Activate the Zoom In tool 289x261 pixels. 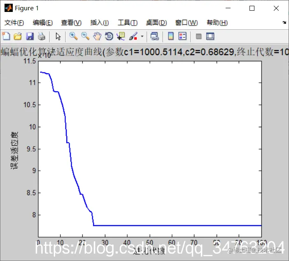(x=73, y=36)
